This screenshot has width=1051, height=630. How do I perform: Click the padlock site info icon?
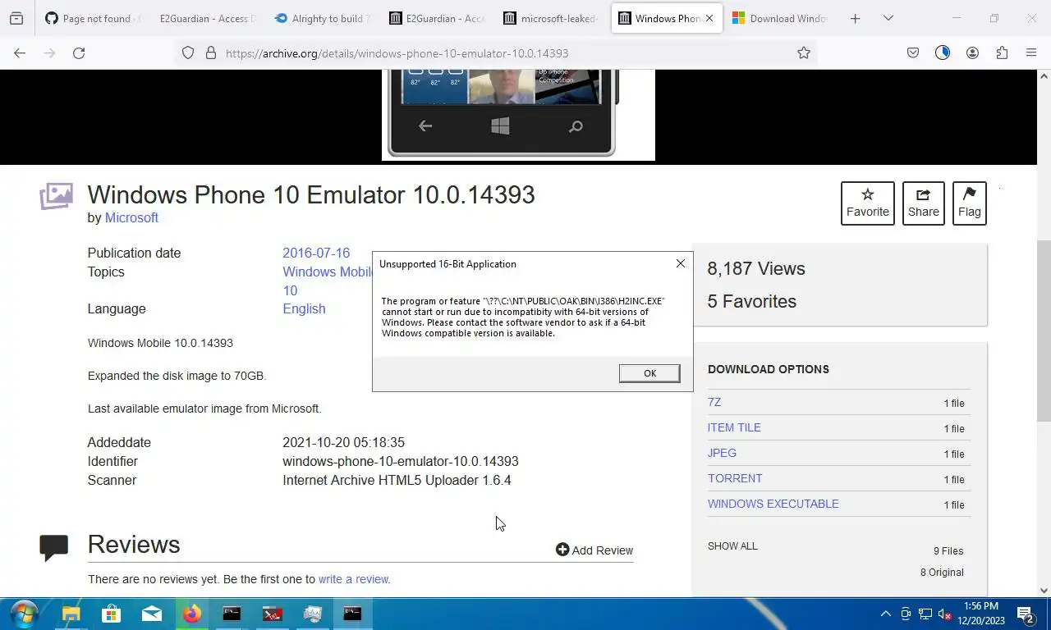pyautogui.click(x=211, y=52)
